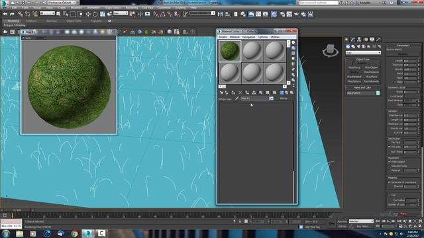Click the Source object pick button

(x=403, y=54)
